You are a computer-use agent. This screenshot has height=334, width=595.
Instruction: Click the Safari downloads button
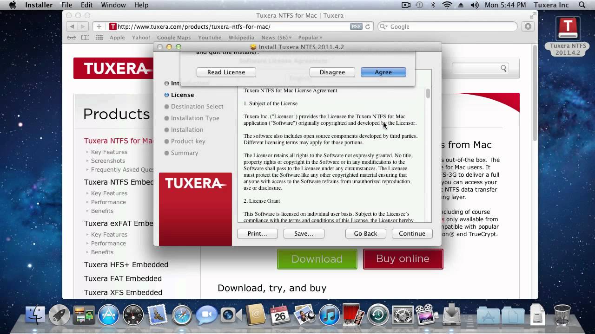click(x=528, y=26)
